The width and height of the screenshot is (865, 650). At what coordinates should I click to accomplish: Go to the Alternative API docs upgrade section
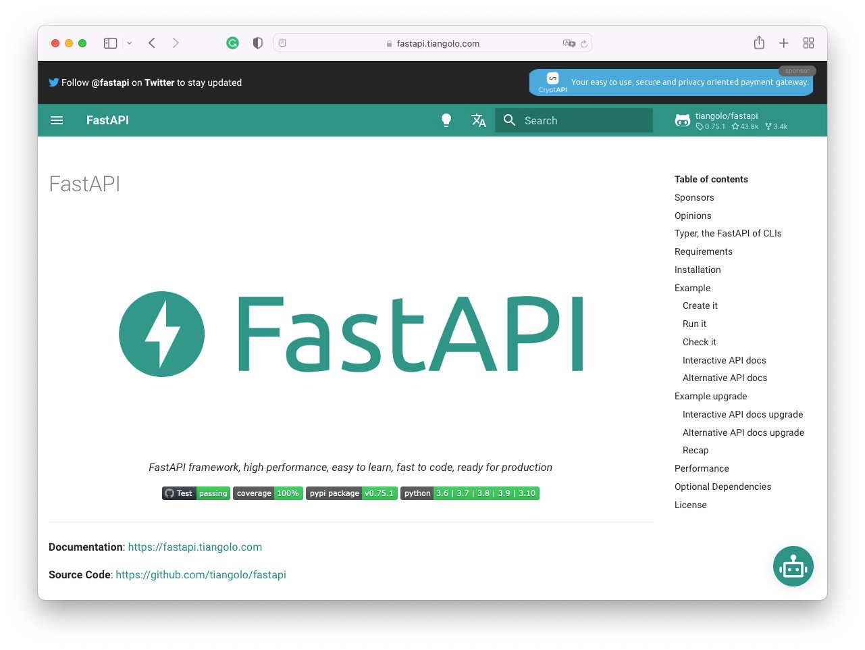pos(743,432)
